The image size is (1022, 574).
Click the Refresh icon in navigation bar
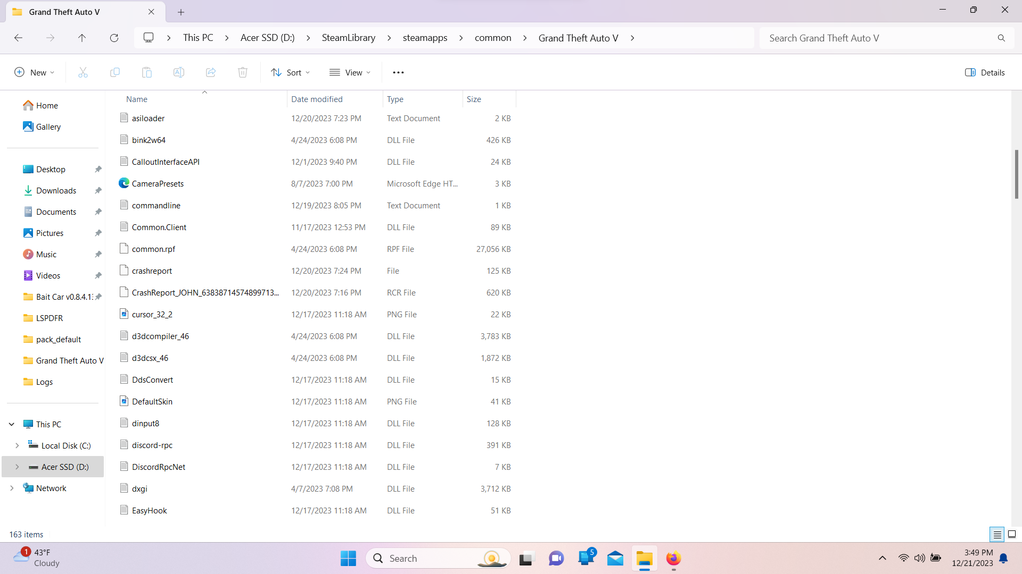pos(114,38)
